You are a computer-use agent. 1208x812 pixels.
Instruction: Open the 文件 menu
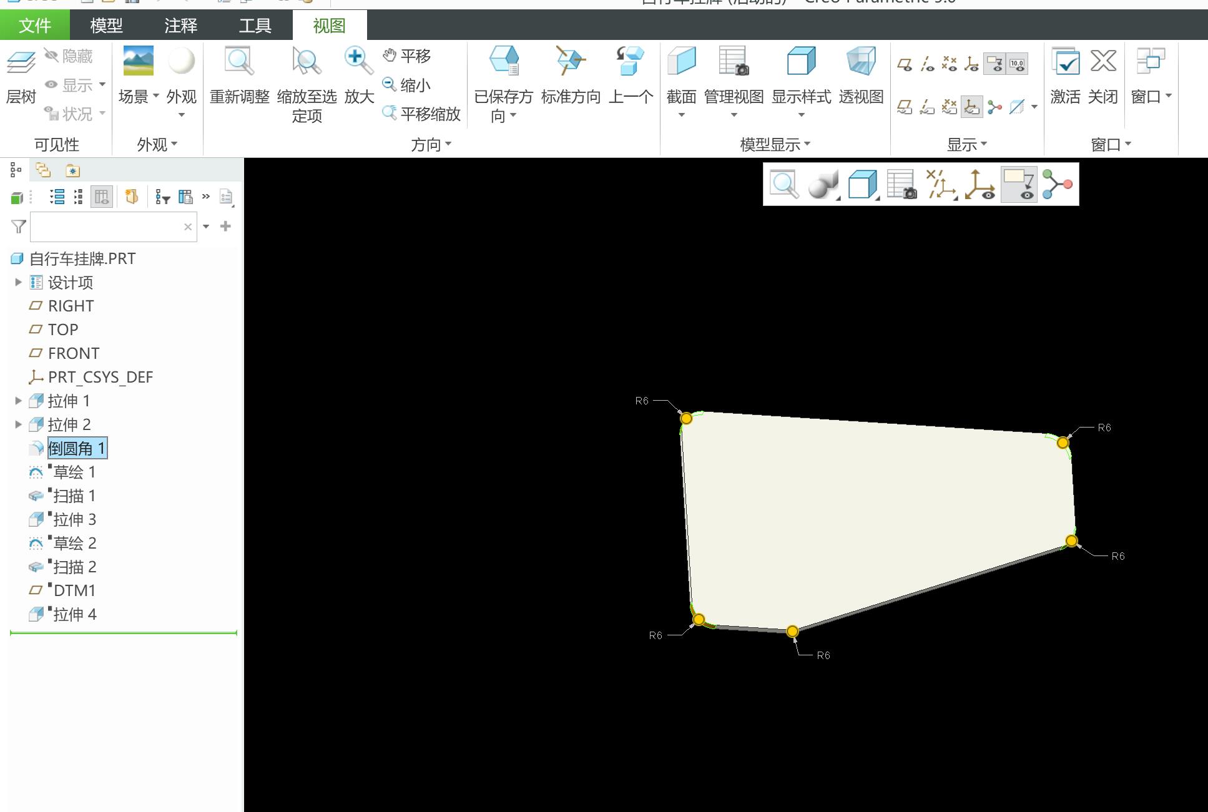tap(34, 26)
